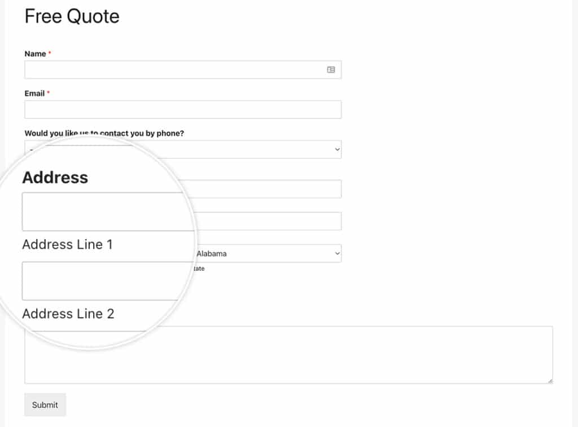Click the contact autofill icon in Name field
The height and width of the screenshot is (427, 578).
[x=332, y=69]
